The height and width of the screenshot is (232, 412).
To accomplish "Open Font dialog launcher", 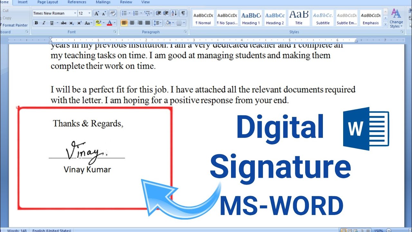I will pos(115,32).
